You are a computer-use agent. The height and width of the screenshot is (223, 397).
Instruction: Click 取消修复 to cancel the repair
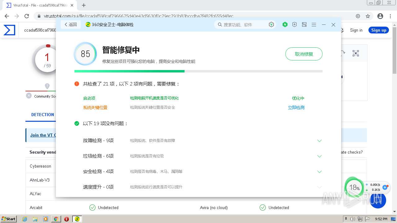(x=304, y=54)
